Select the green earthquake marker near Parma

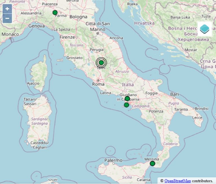(55, 13)
